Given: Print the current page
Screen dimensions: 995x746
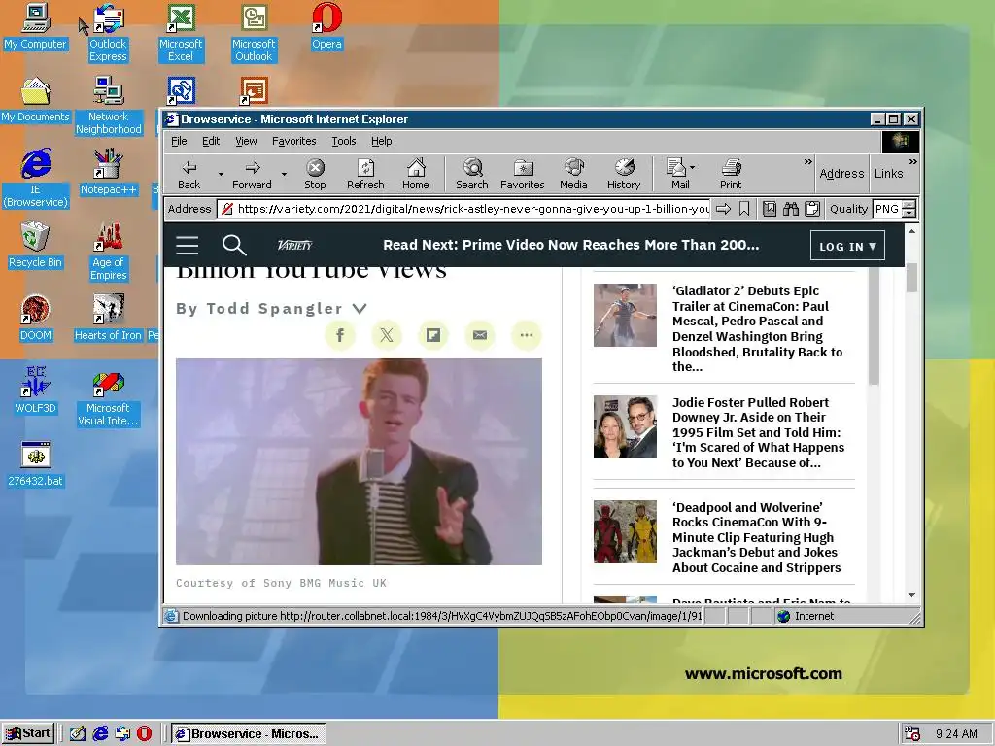Looking at the screenshot, I should [731, 174].
